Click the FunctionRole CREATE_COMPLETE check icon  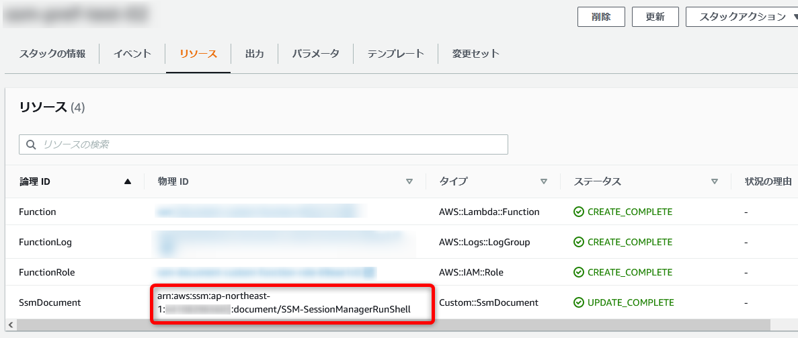579,272
